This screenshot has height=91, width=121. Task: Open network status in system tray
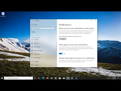pyautogui.click(x=108, y=78)
